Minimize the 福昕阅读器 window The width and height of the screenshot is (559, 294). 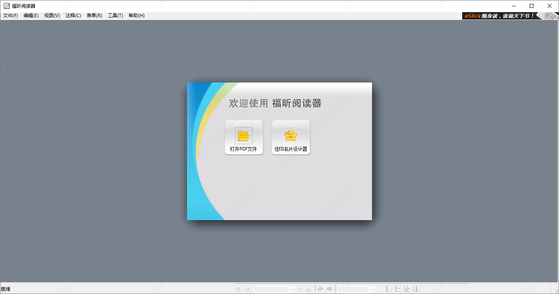[514, 6]
